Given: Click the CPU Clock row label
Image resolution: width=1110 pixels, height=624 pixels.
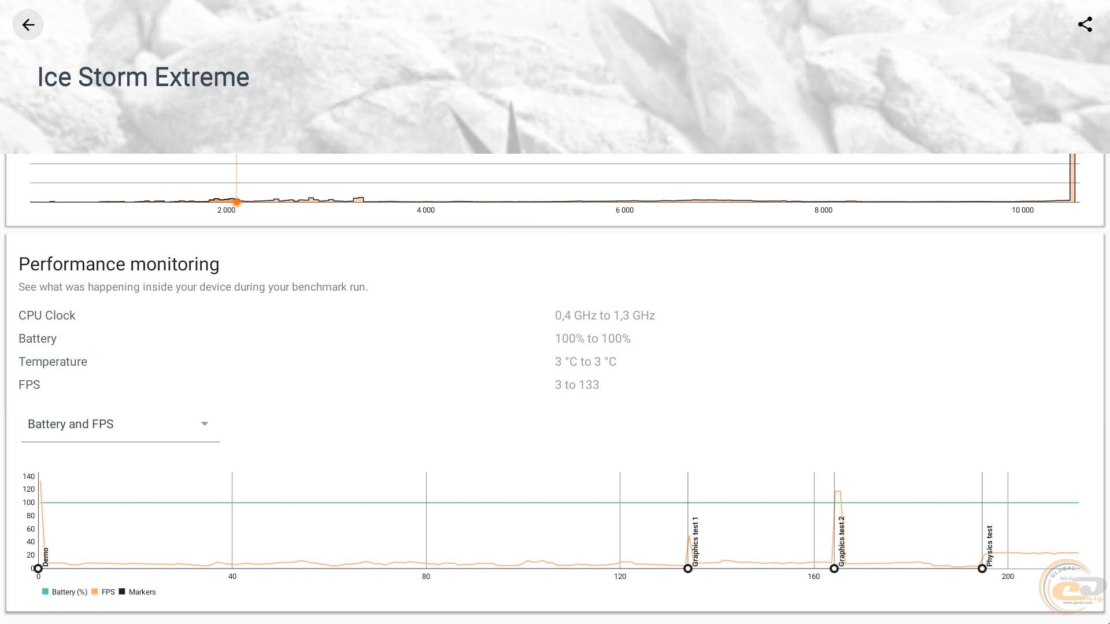Looking at the screenshot, I should [47, 315].
